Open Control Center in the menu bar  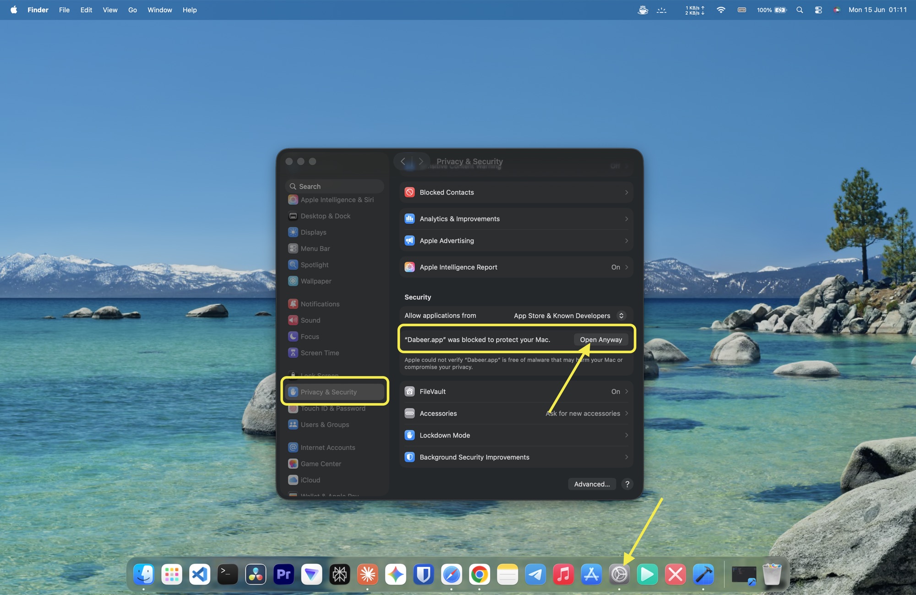(x=818, y=10)
